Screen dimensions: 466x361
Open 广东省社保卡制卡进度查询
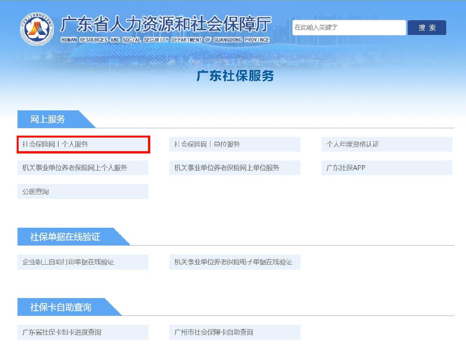click(x=83, y=332)
